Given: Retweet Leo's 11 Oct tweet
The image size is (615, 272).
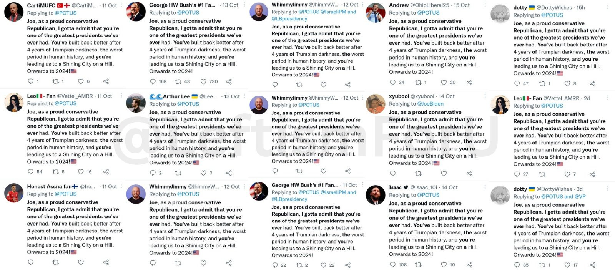Looking at the screenshot, I should [56, 172].
